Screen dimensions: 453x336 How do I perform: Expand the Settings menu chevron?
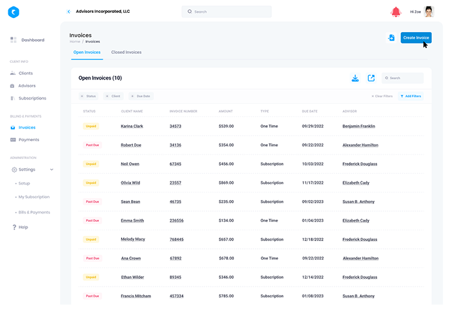51,170
